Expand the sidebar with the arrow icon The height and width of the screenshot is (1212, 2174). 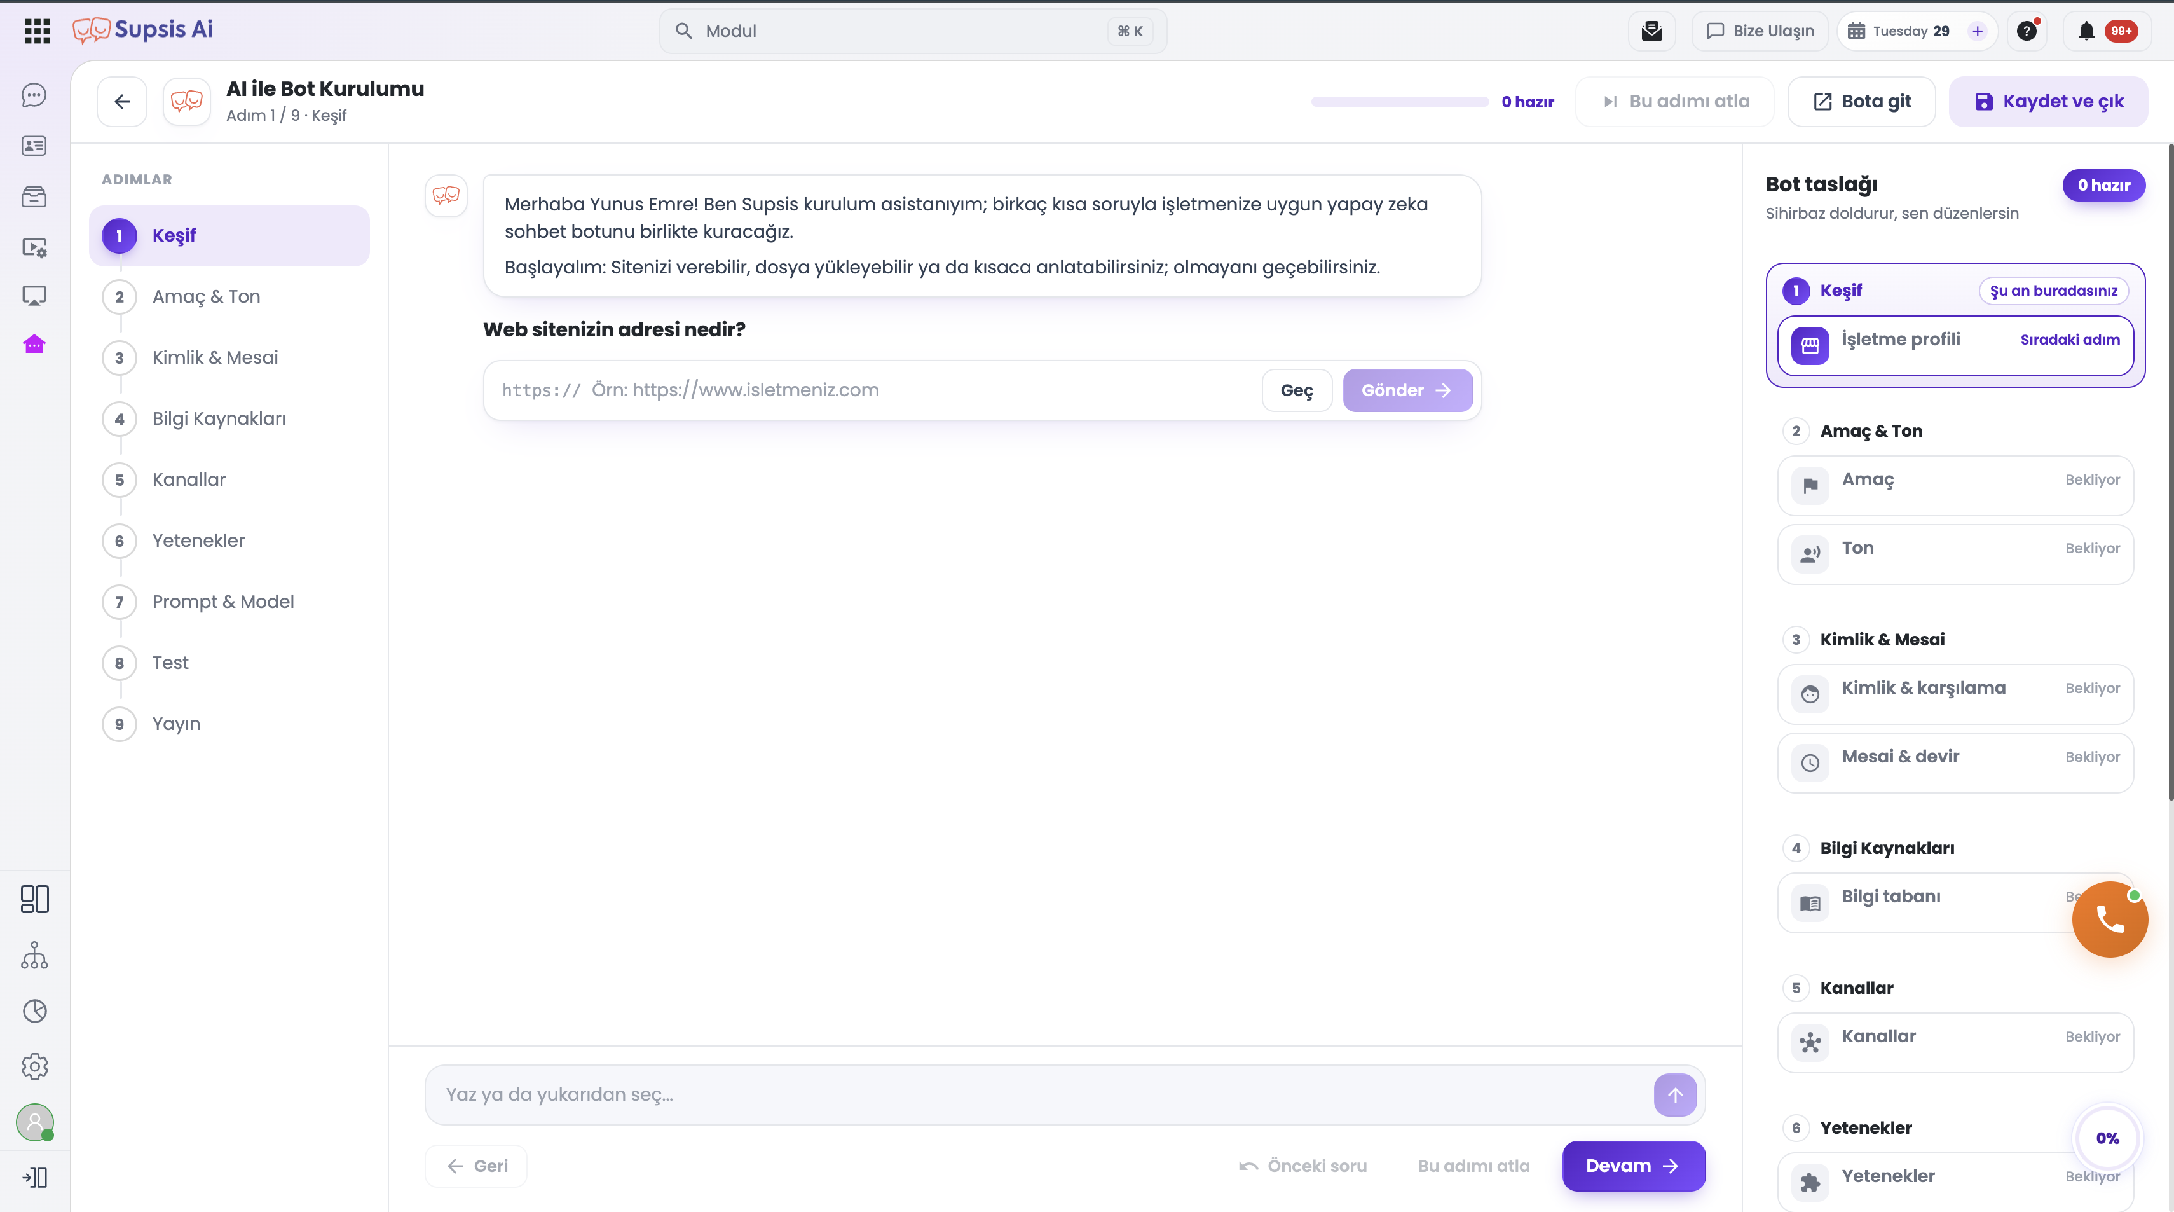pyautogui.click(x=34, y=1178)
